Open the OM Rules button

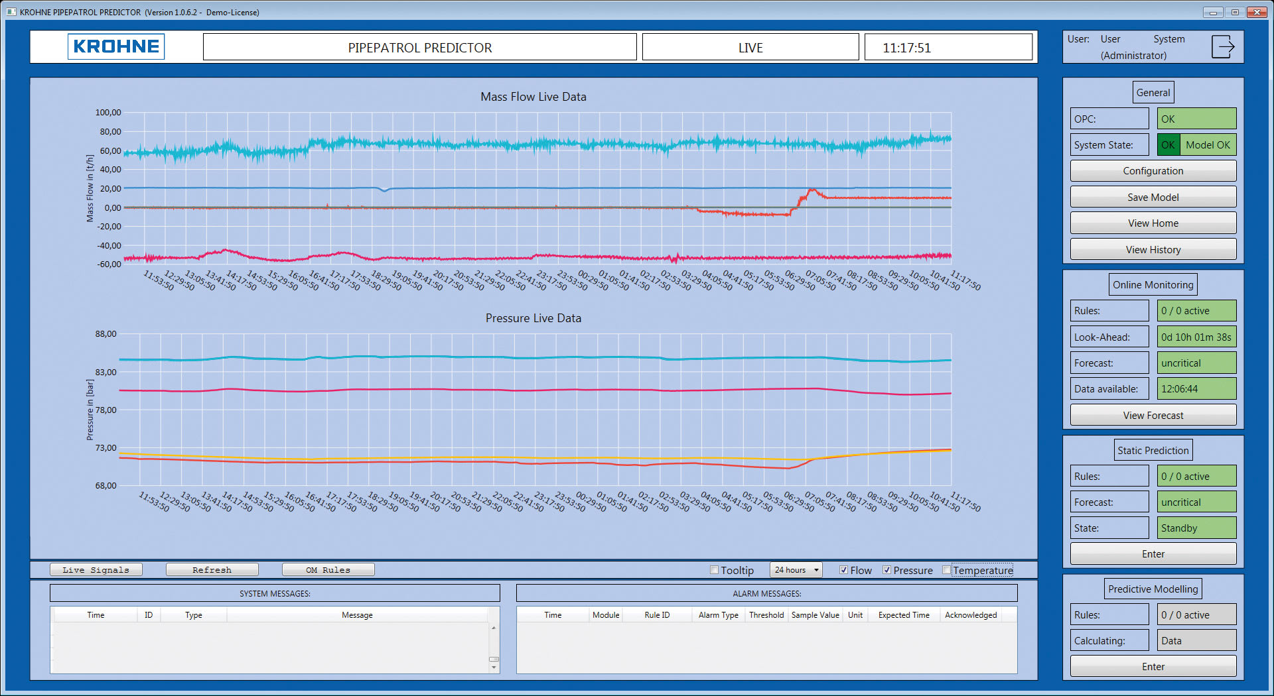click(x=328, y=570)
